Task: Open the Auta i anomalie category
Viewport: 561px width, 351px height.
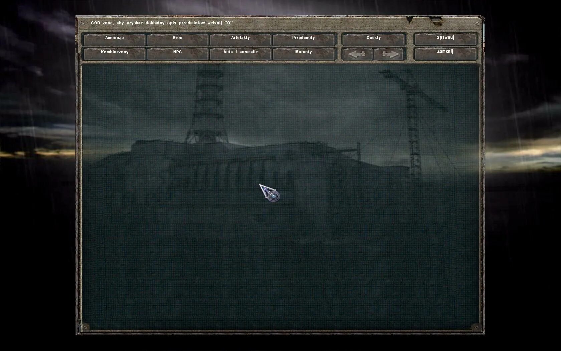Action: [x=240, y=54]
